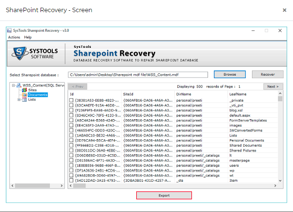Image resolution: width=293 pixels, height=212 pixels.
Task: Open the Help menu
Action: click(28, 37)
